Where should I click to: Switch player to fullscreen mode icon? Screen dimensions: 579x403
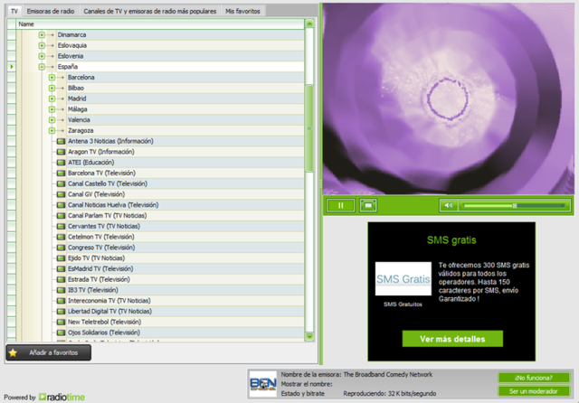(368, 205)
